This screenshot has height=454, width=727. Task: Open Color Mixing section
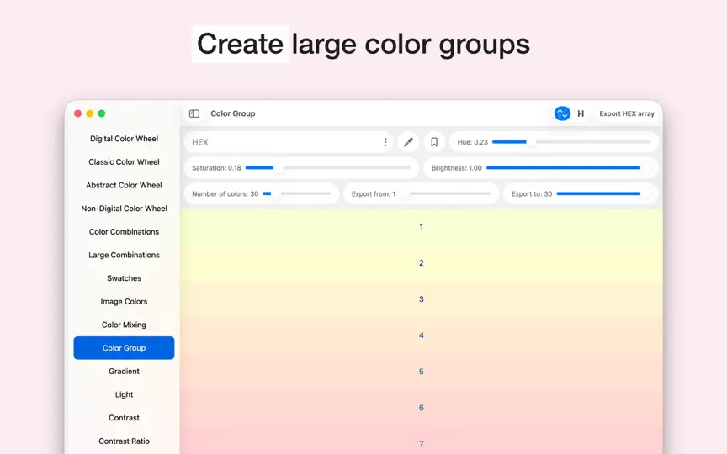tap(124, 325)
